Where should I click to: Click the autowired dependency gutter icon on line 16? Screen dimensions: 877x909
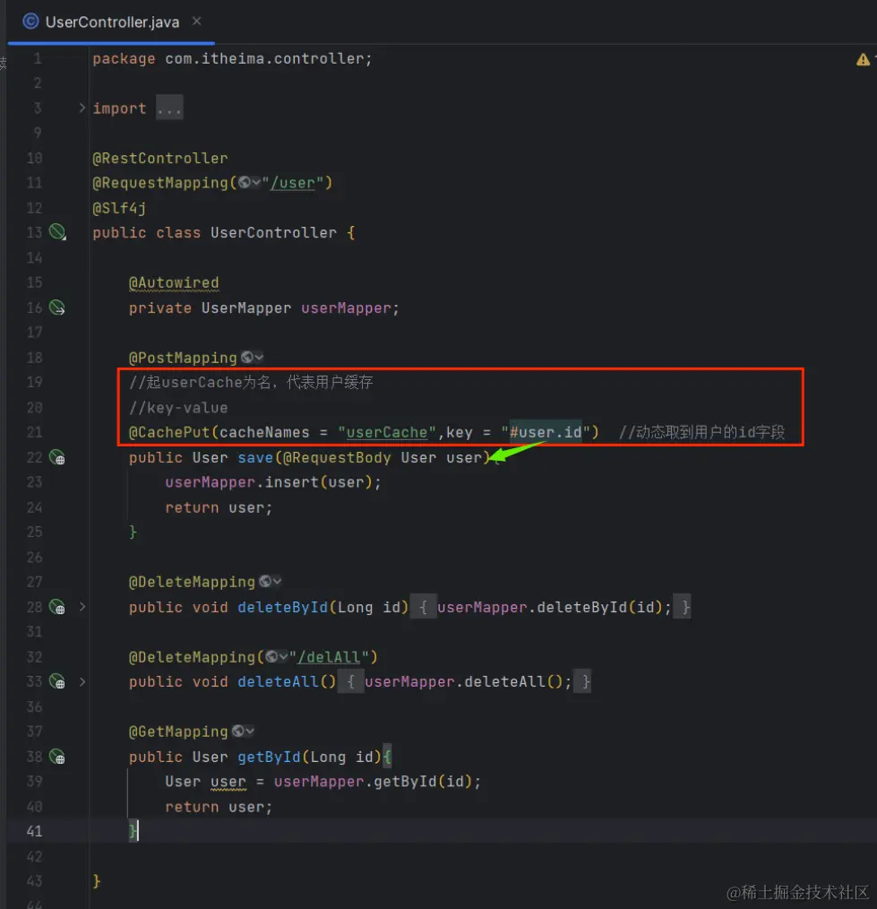pyautogui.click(x=57, y=307)
